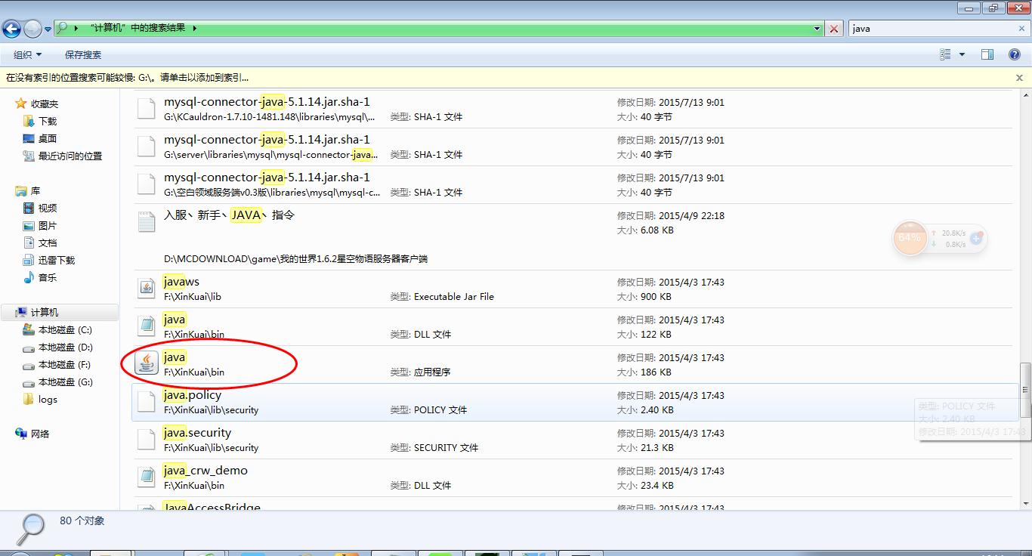The width and height of the screenshot is (1032, 556).
Task: Click the javaws jar file icon
Action: pos(147,288)
